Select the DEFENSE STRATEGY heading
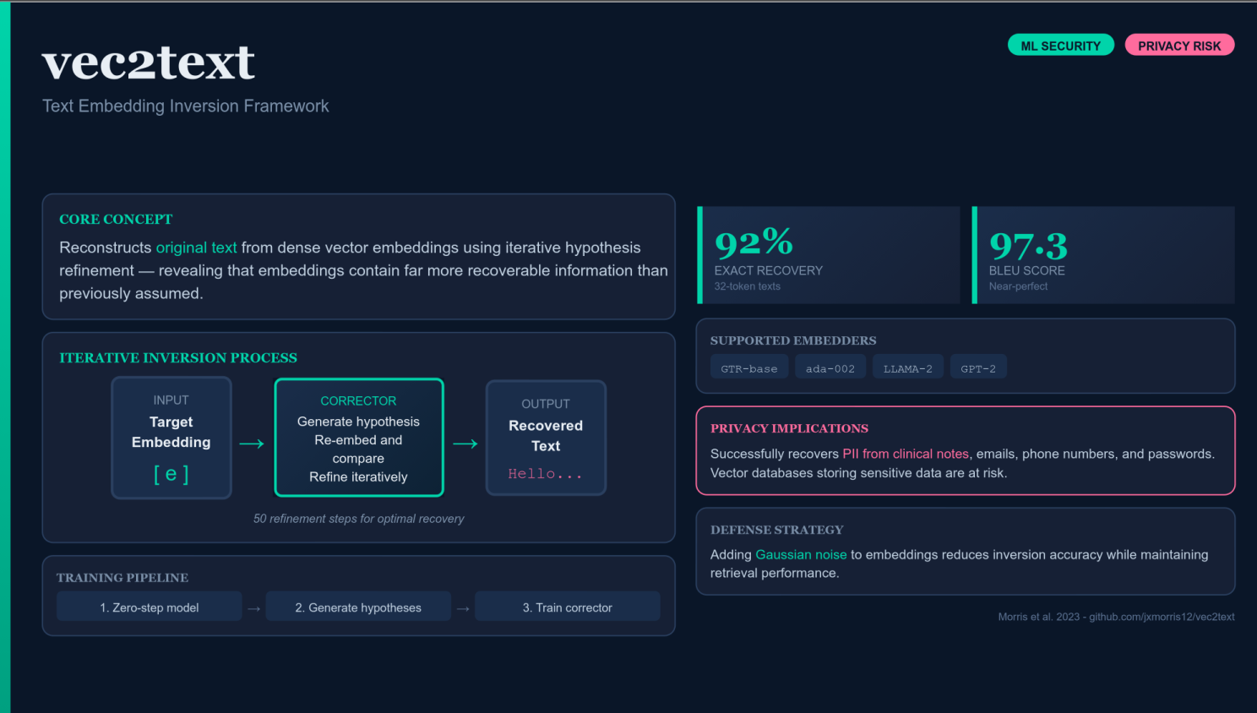Viewport: 1257px width, 713px height. tap(777, 530)
